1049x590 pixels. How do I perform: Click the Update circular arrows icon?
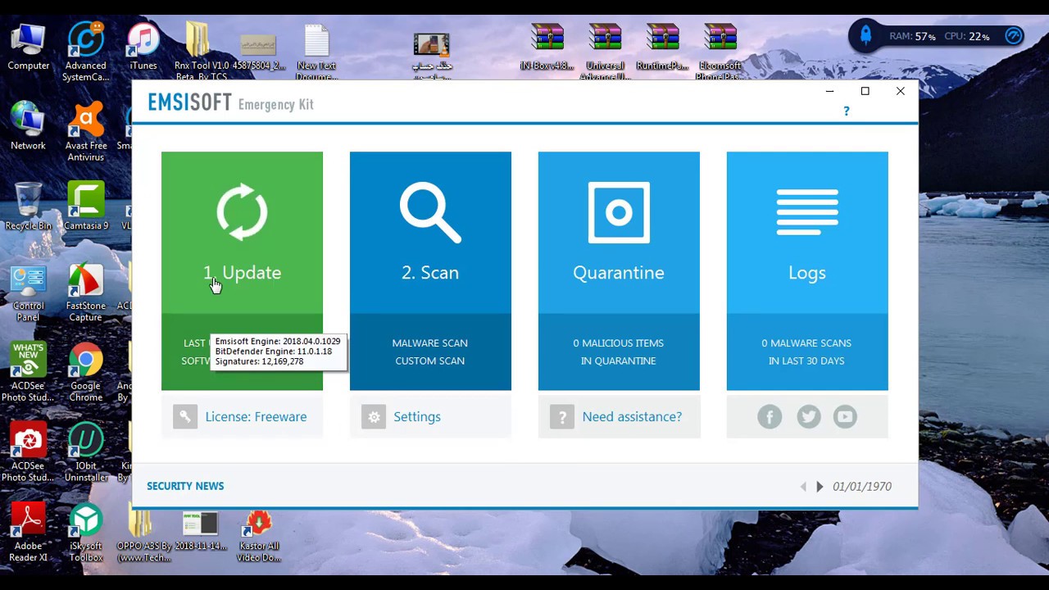(242, 212)
